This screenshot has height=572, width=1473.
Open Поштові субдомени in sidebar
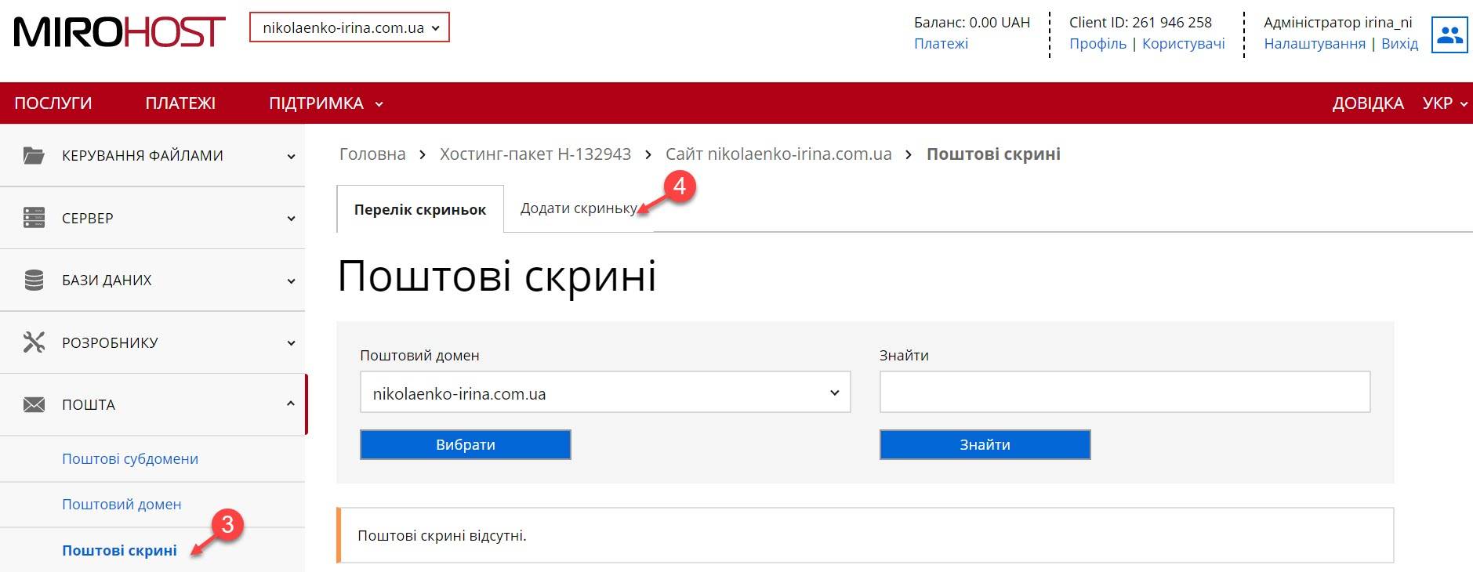click(x=130, y=458)
